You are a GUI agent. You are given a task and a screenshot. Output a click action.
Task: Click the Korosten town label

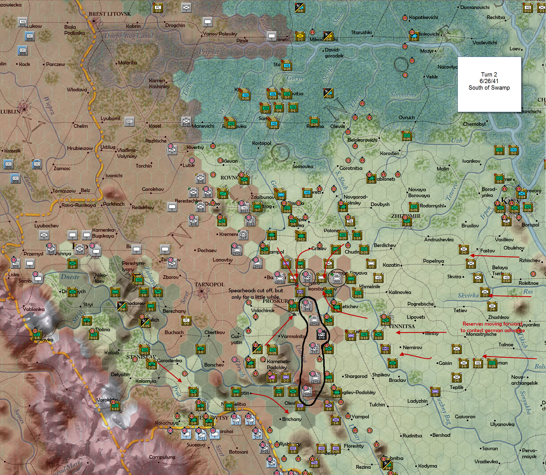pyautogui.click(x=390, y=153)
